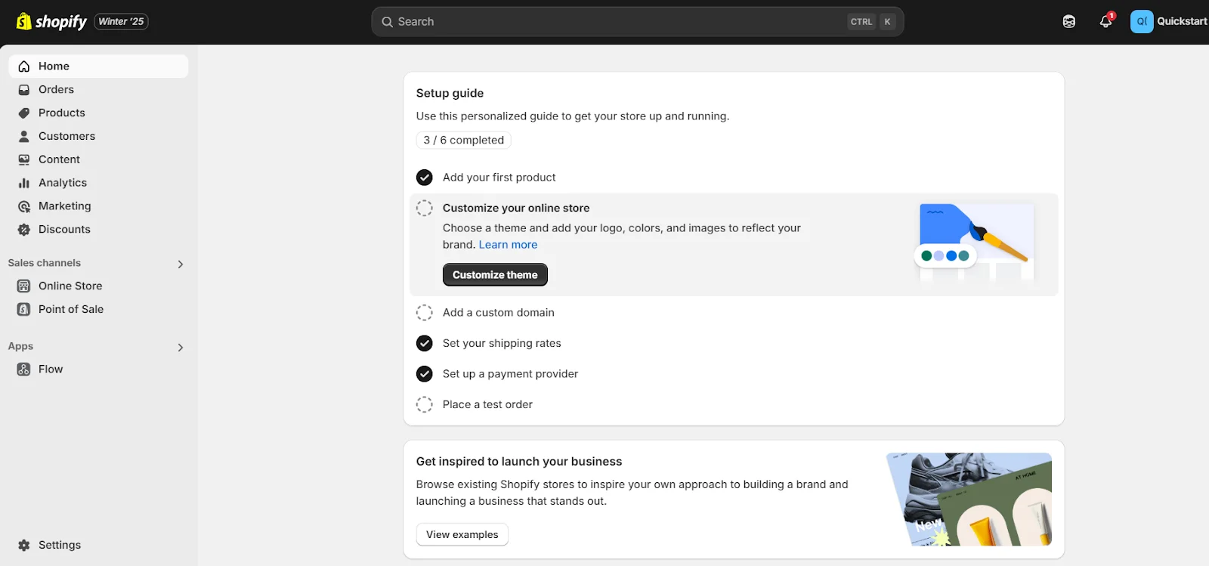Open Content label in sidebar
This screenshot has width=1209, height=566.
click(x=59, y=160)
